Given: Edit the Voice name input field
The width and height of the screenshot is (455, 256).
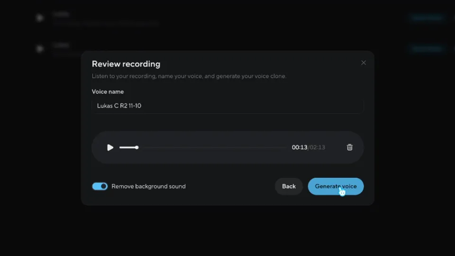Looking at the screenshot, I should coord(227,106).
